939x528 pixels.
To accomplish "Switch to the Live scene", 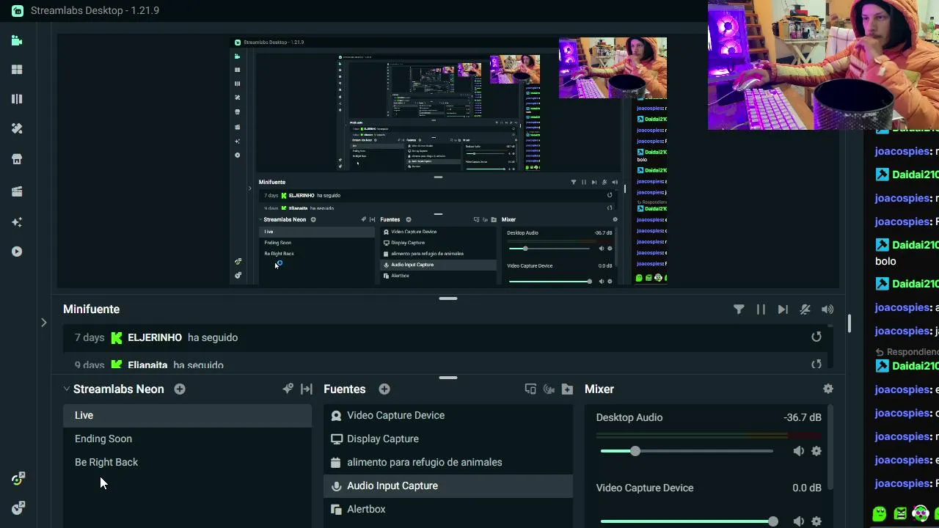I will tap(187, 415).
